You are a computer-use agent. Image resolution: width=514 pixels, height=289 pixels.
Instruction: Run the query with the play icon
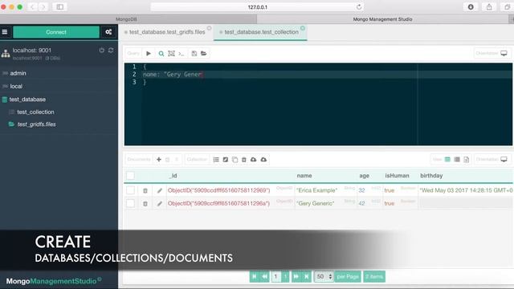(x=149, y=54)
